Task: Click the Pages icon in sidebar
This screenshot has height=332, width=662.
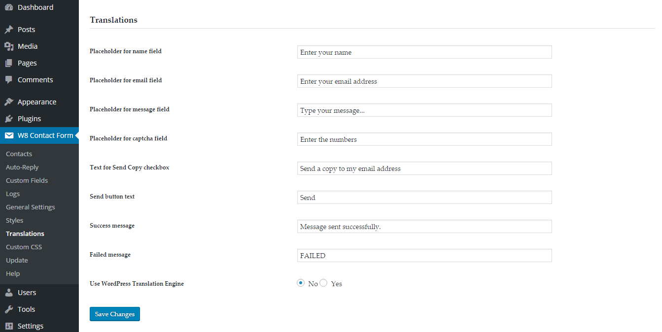Action: (9, 63)
